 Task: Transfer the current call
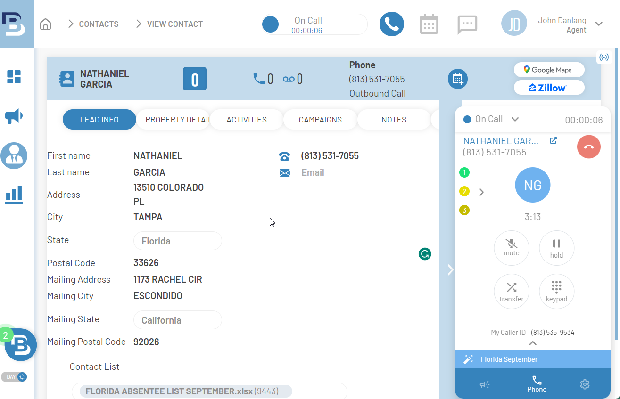512,291
